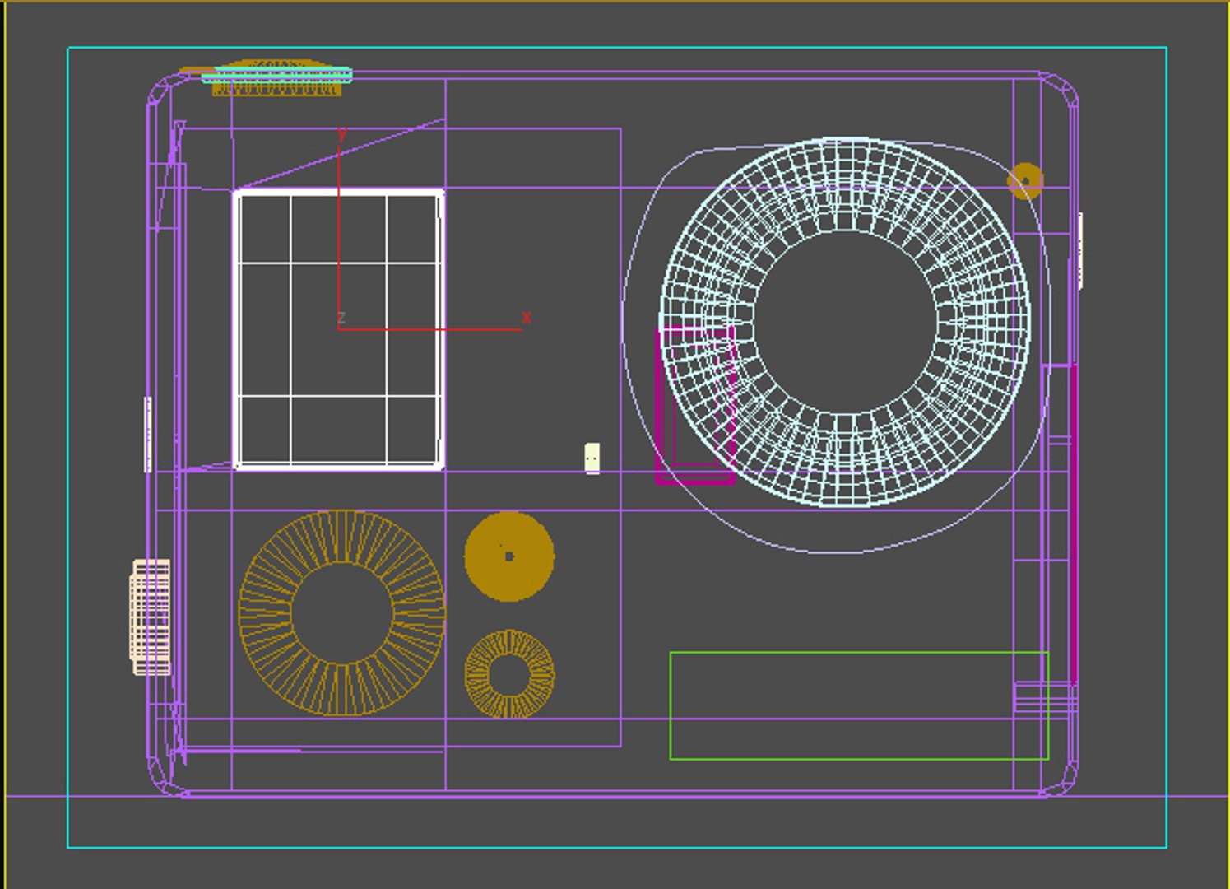This screenshot has width=1230, height=889.
Task: Click the gray Z axis label
Action: pos(341,318)
